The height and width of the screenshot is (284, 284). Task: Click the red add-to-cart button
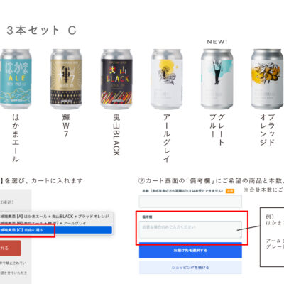pyautogui.click(x=11, y=248)
